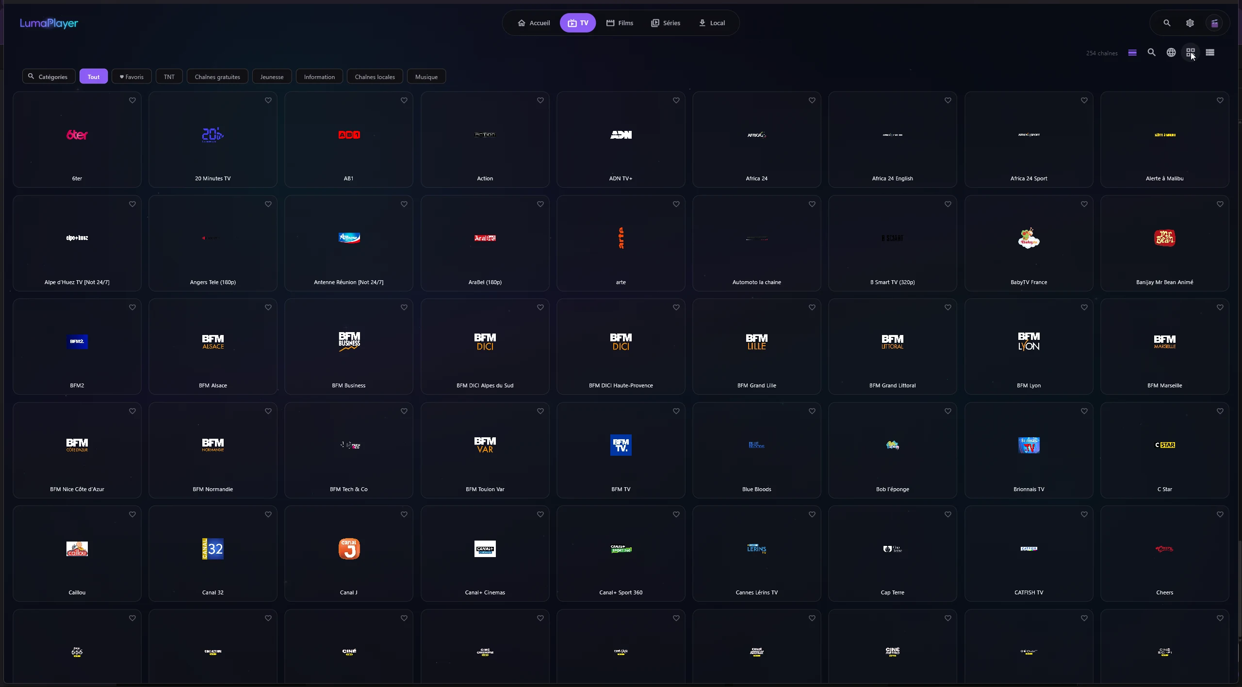1242x687 pixels.
Task: Click the BFM Business logo
Action: (349, 342)
